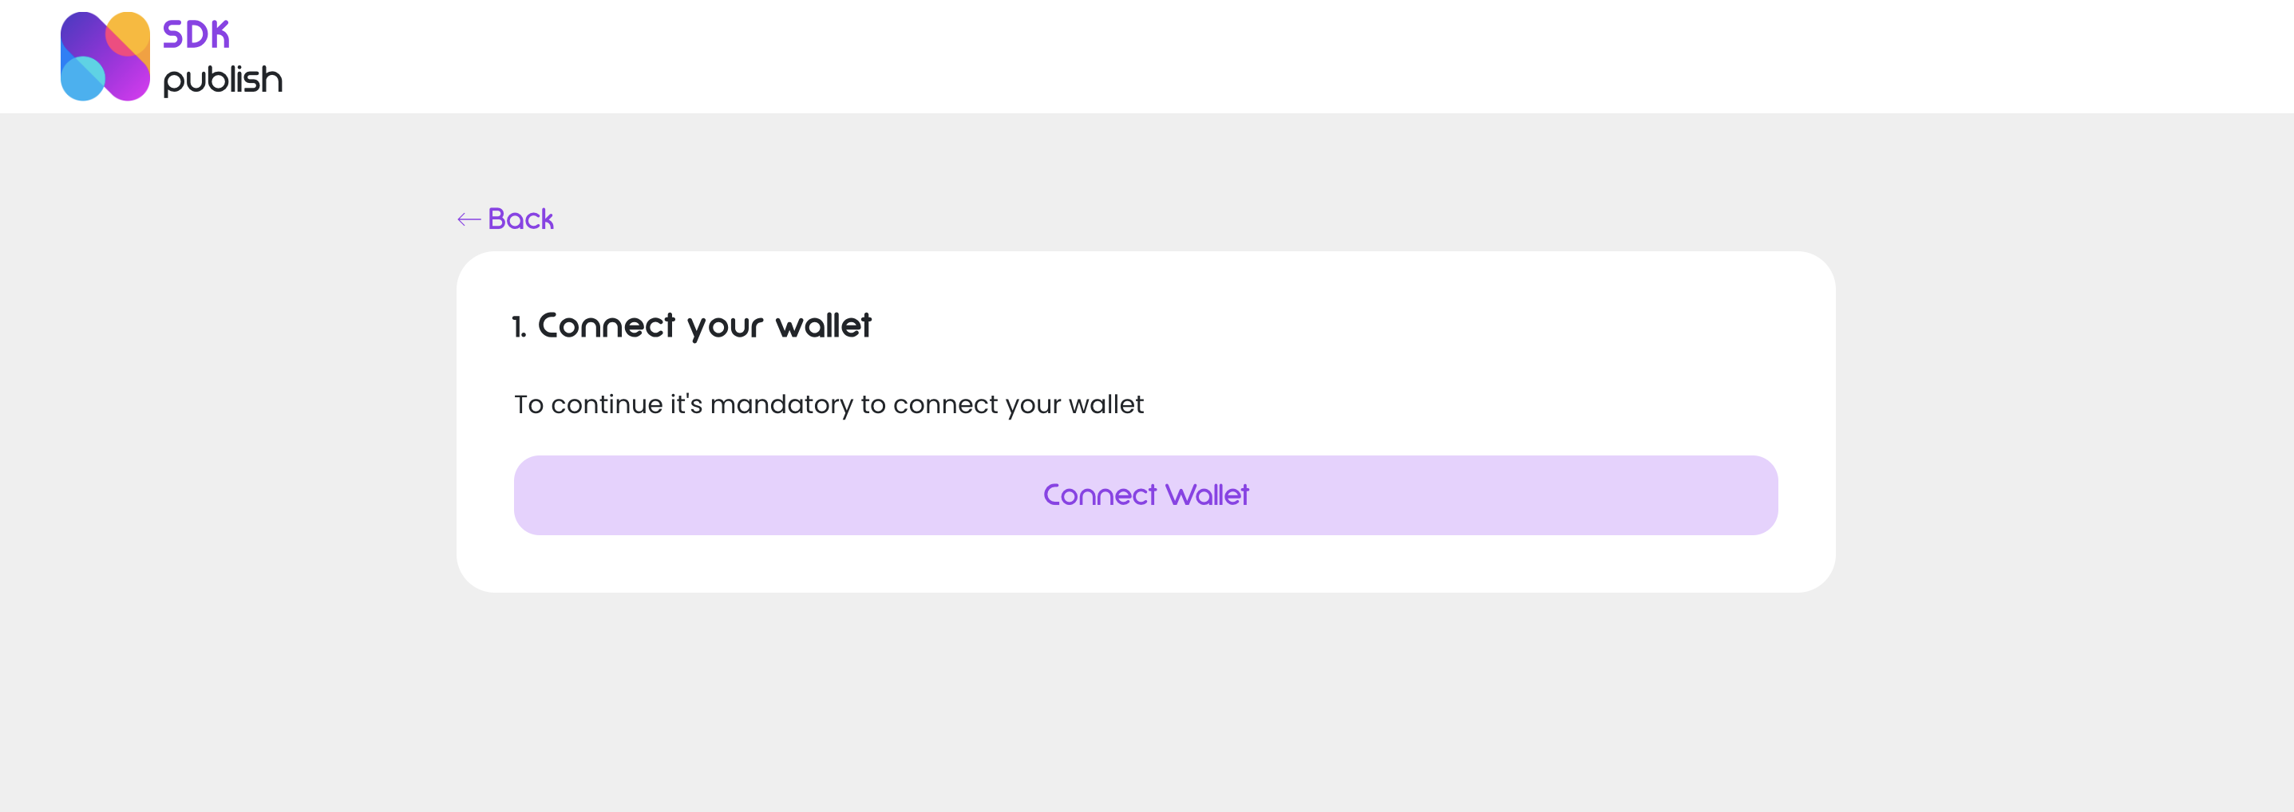Click the blue segment of the logo icon

83,80
